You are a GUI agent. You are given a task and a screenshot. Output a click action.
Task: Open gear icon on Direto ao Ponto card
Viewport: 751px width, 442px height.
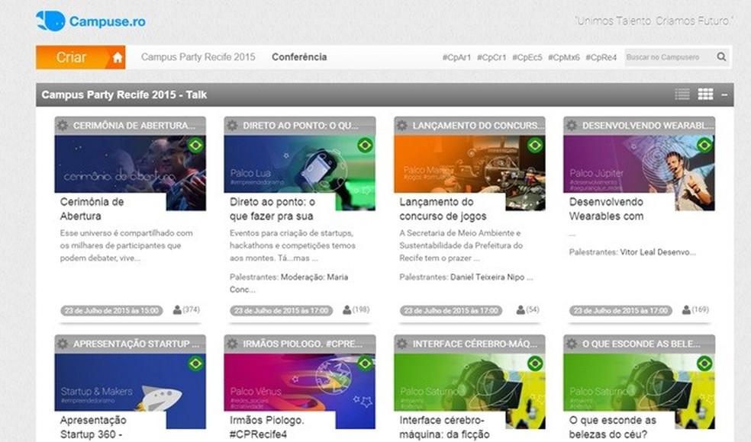[x=232, y=125]
